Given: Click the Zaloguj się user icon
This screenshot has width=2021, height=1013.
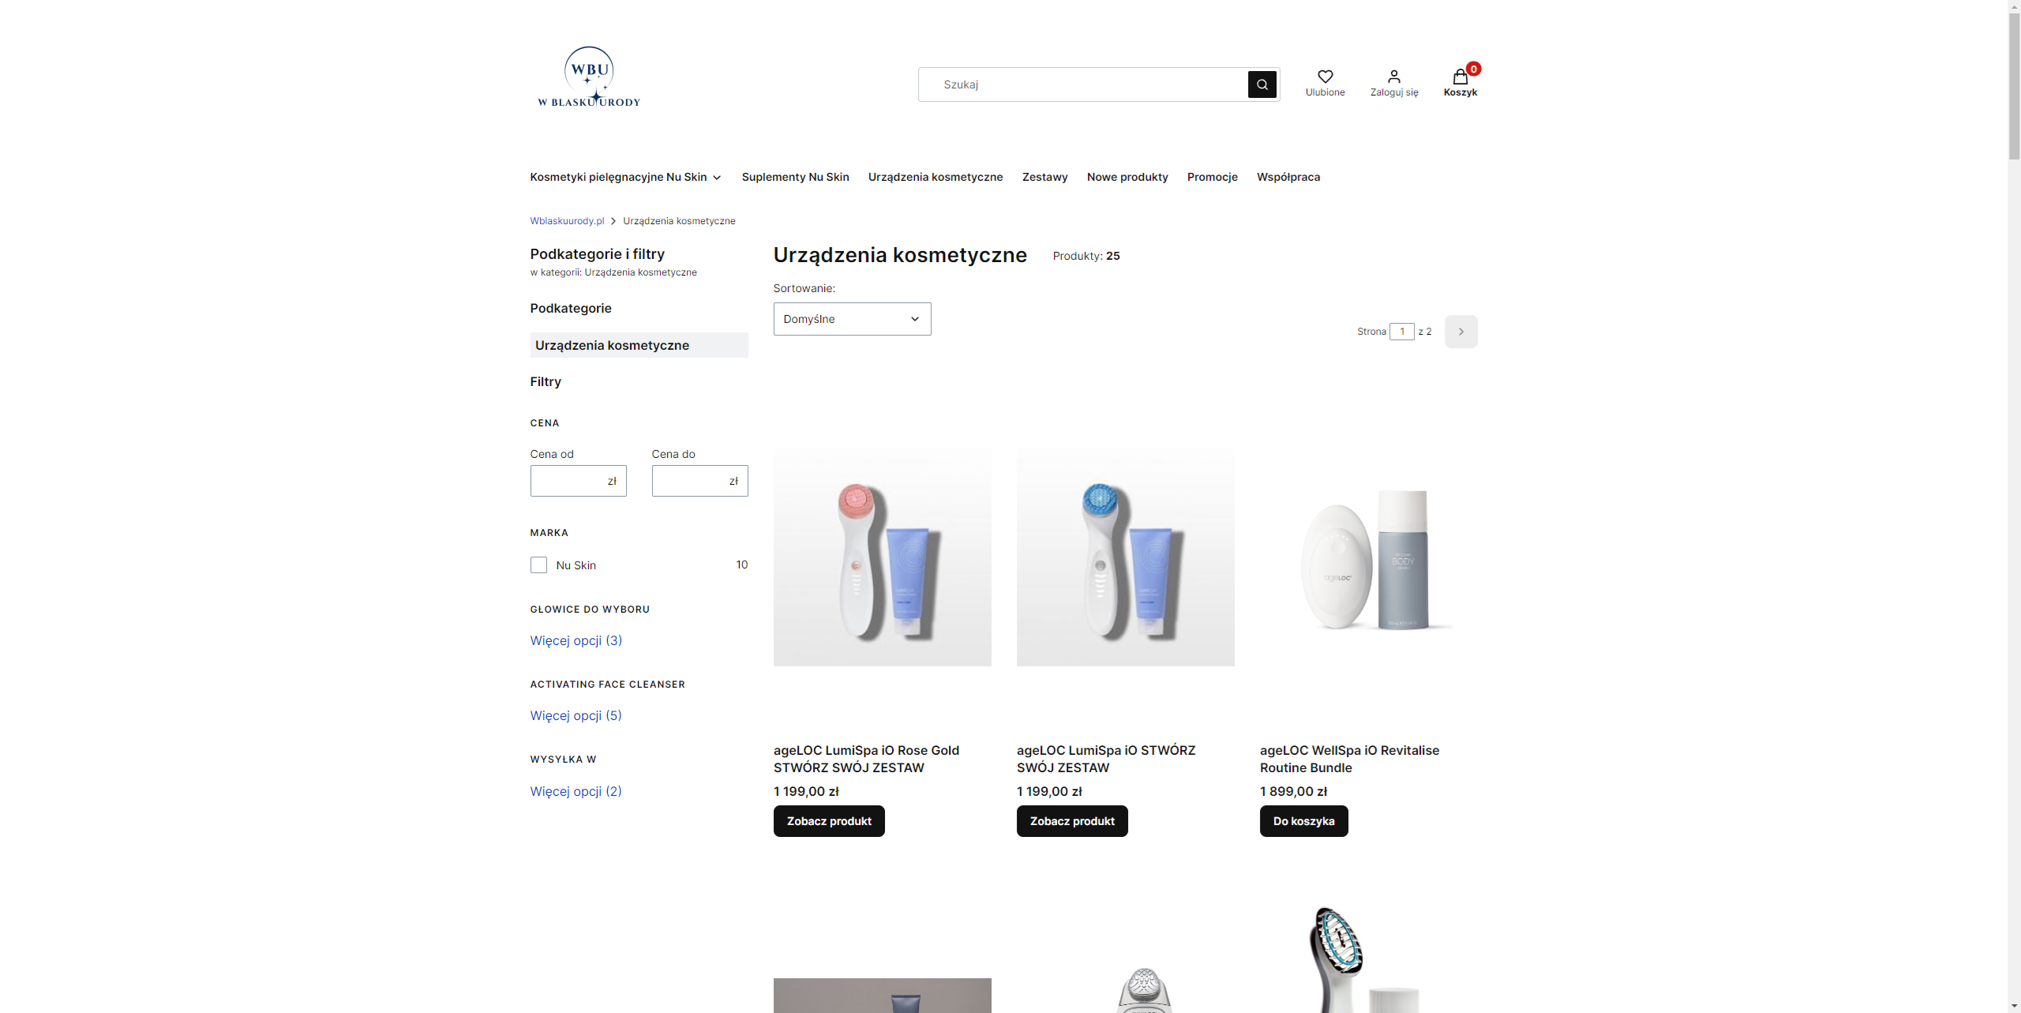Looking at the screenshot, I should click(1393, 77).
